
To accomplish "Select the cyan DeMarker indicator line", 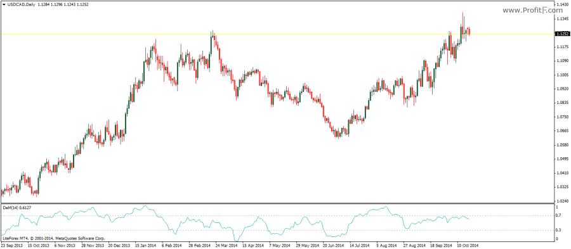I will coord(235,223).
